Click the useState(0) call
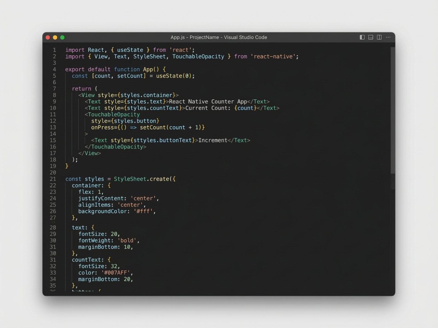438x328 pixels. (175, 76)
